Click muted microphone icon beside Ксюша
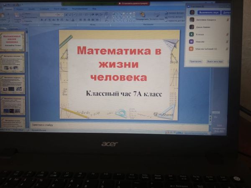This screenshot has width=251, height=188. coord(228,34)
